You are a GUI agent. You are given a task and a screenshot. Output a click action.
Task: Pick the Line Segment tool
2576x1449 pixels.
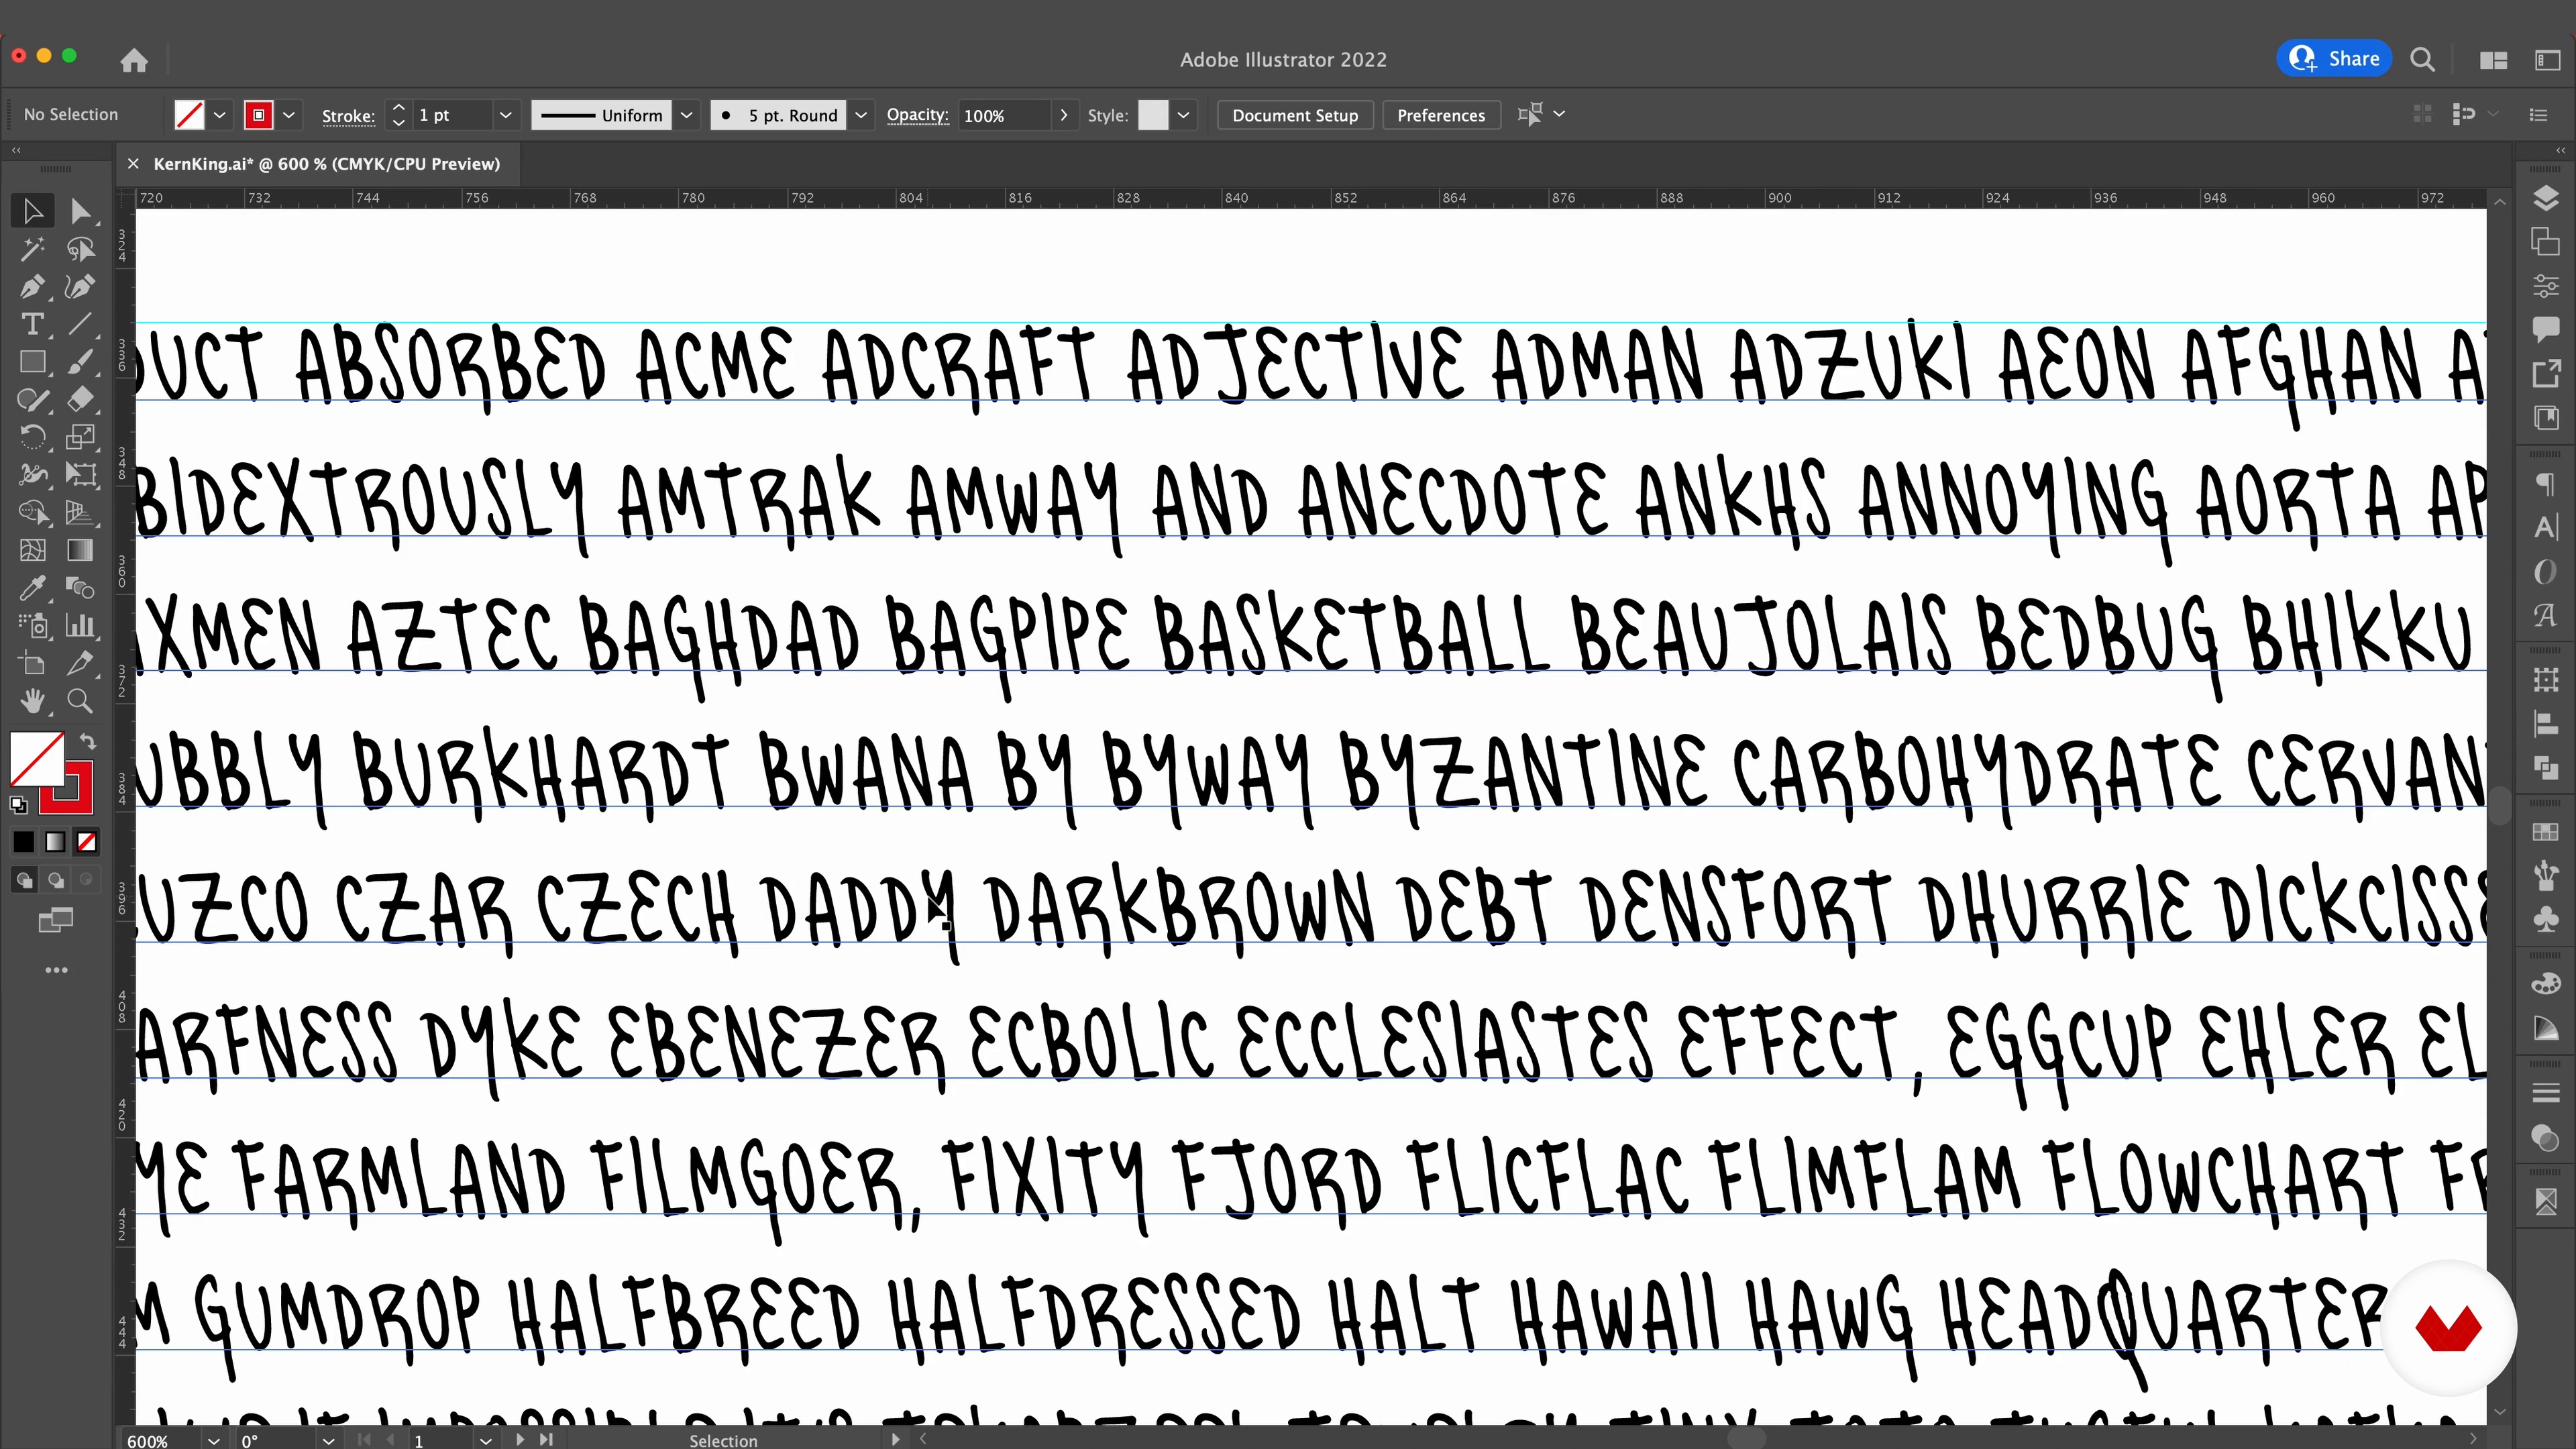(x=81, y=324)
